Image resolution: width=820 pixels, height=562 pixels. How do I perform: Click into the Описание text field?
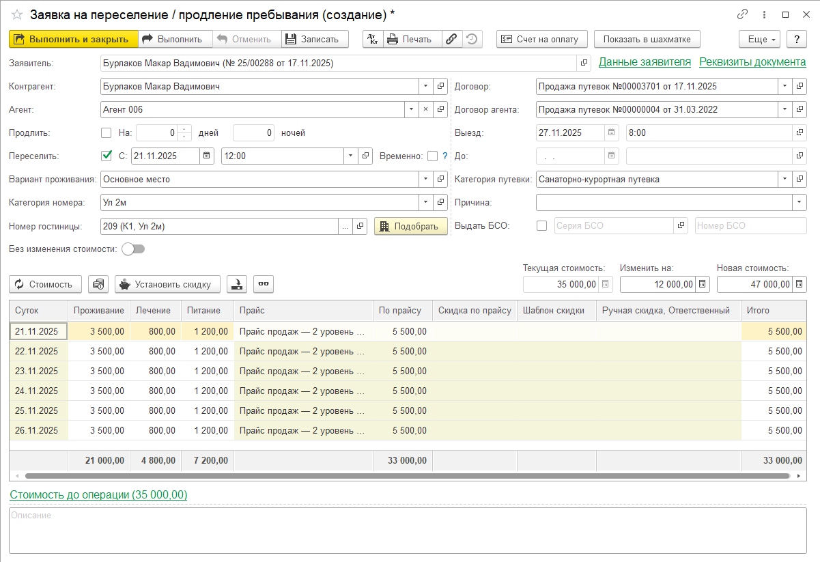408,530
